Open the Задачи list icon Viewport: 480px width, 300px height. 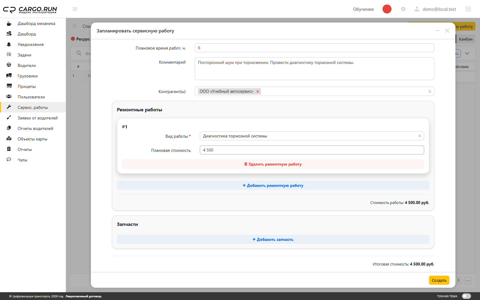point(9,55)
